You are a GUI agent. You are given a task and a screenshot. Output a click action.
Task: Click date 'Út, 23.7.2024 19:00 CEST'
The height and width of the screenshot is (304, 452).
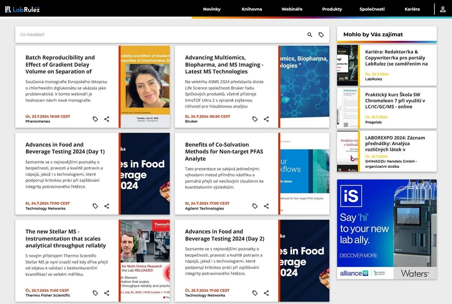(x=48, y=116)
